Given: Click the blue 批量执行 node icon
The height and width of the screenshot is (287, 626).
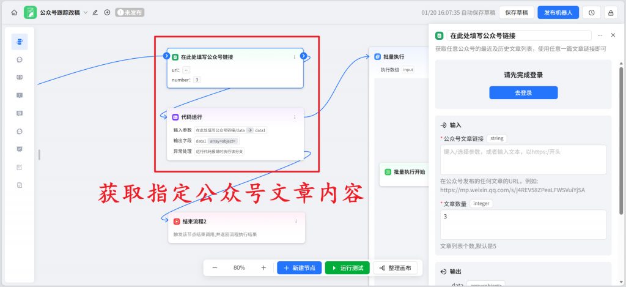Looking at the screenshot, I should pyautogui.click(x=377, y=57).
